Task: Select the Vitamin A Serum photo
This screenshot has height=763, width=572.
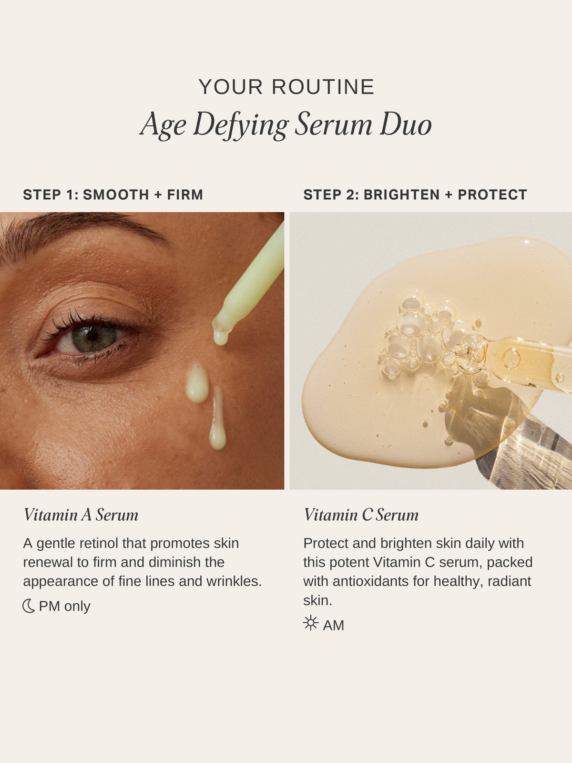Action: [x=142, y=351]
